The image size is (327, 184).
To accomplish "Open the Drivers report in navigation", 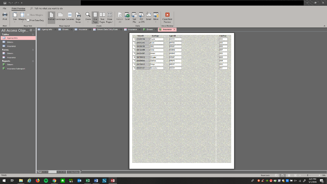I will coord(18,65).
